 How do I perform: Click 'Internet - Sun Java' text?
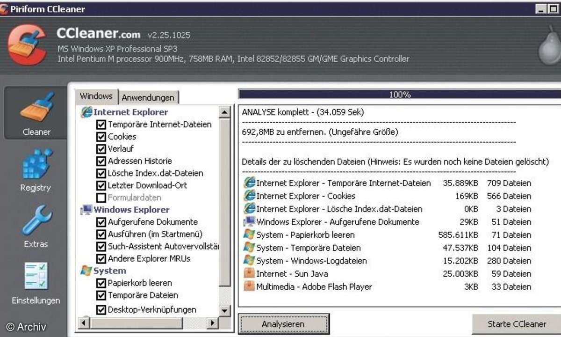292,273
